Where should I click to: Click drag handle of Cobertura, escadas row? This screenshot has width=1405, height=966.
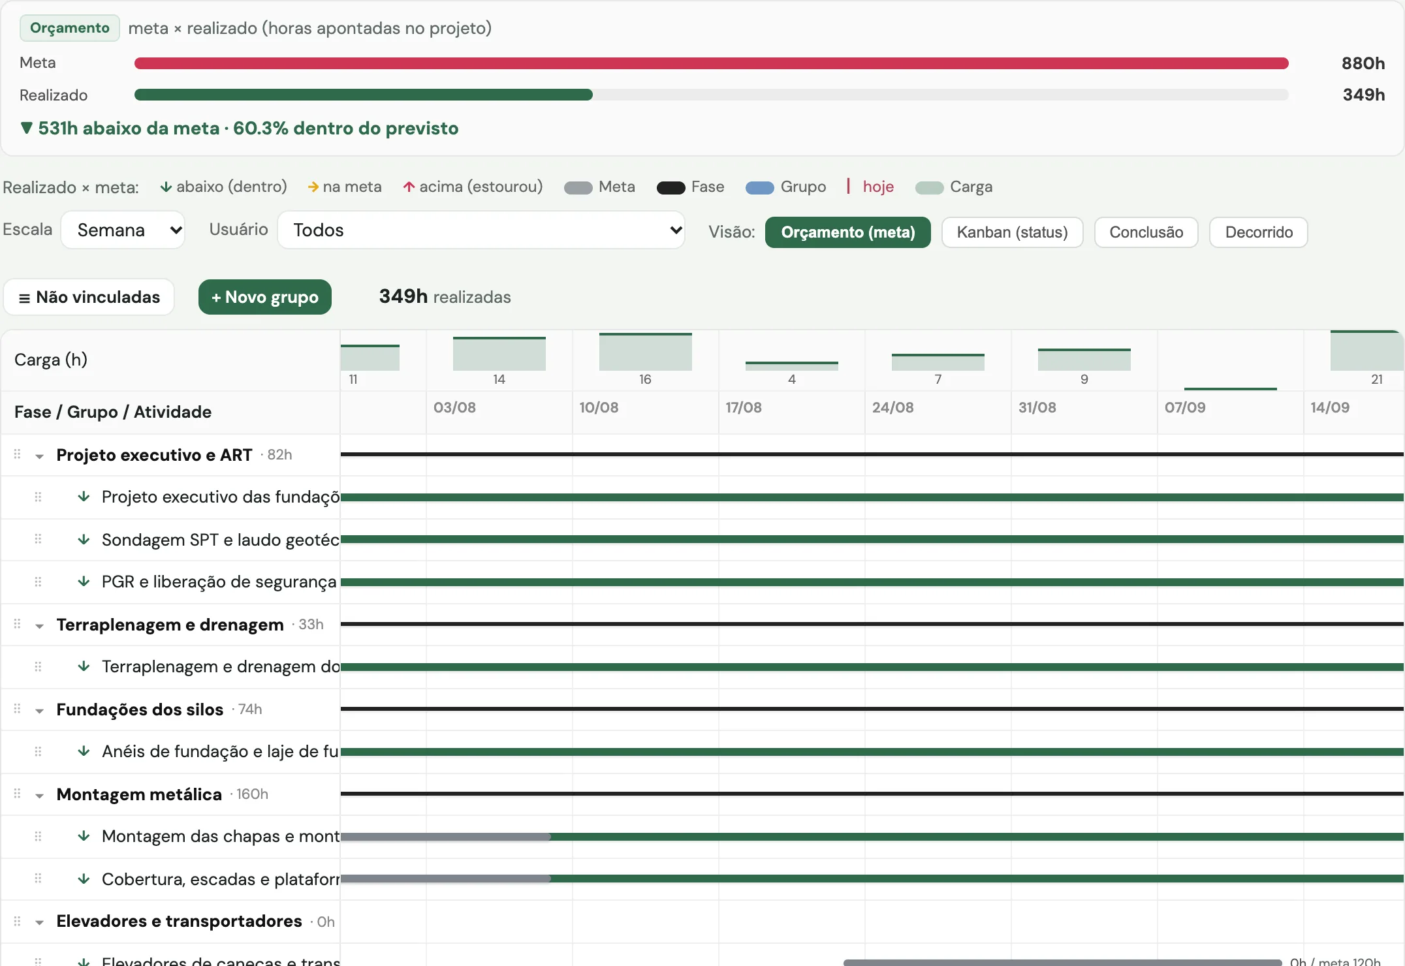[x=38, y=879]
